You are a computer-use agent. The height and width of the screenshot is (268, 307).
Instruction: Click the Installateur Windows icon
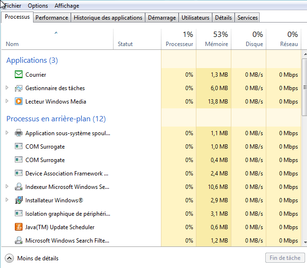19,200
